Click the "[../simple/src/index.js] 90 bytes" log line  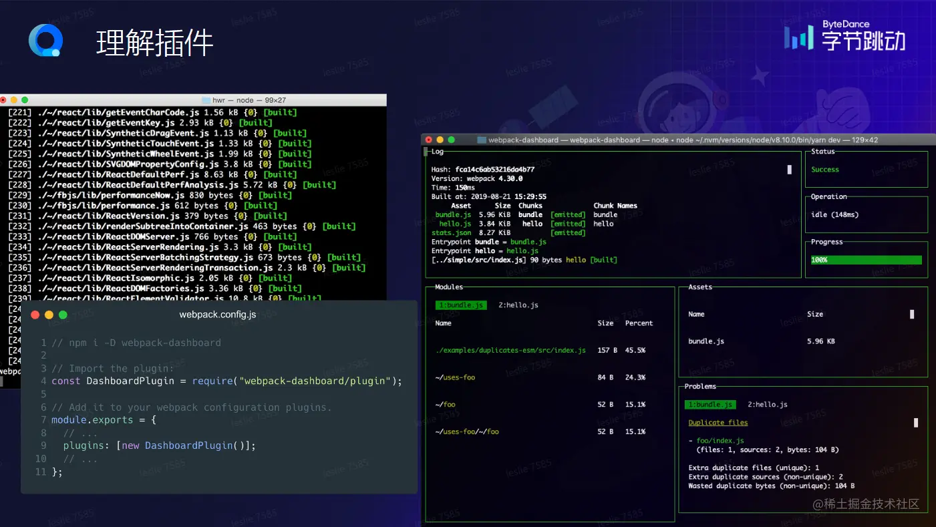pyautogui.click(x=524, y=260)
